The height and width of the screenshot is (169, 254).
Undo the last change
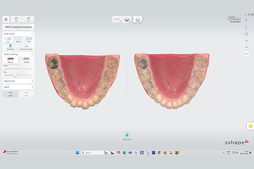tap(11, 94)
